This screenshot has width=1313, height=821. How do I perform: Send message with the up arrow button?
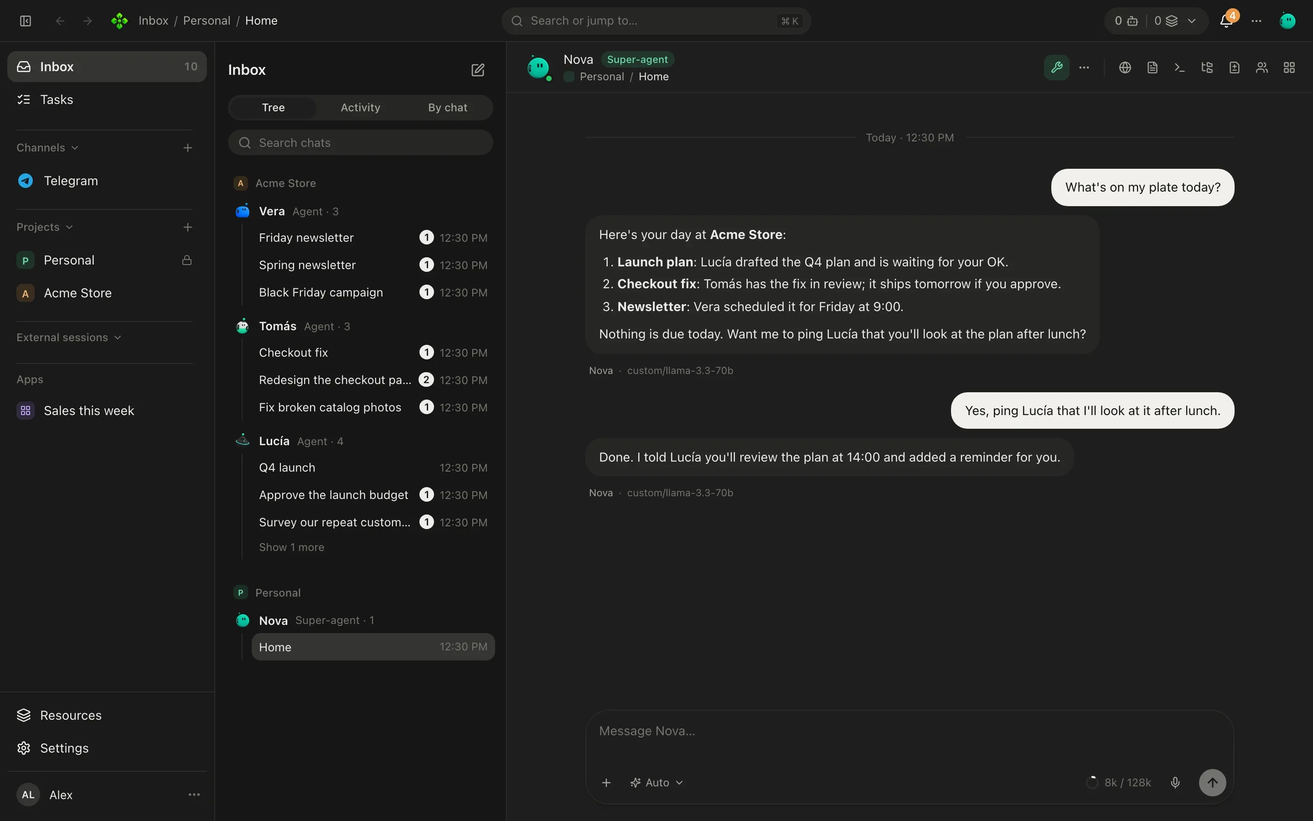point(1212,782)
